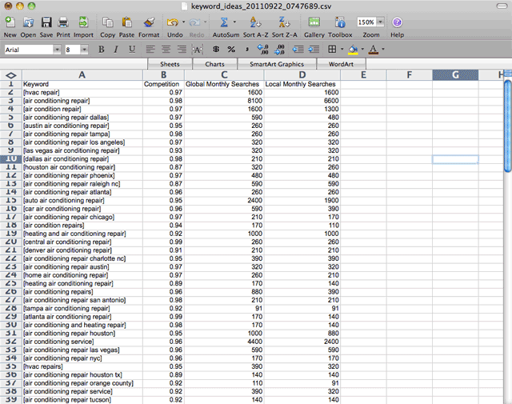Click the AutoSum sigma icon

[x=224, y=22]
